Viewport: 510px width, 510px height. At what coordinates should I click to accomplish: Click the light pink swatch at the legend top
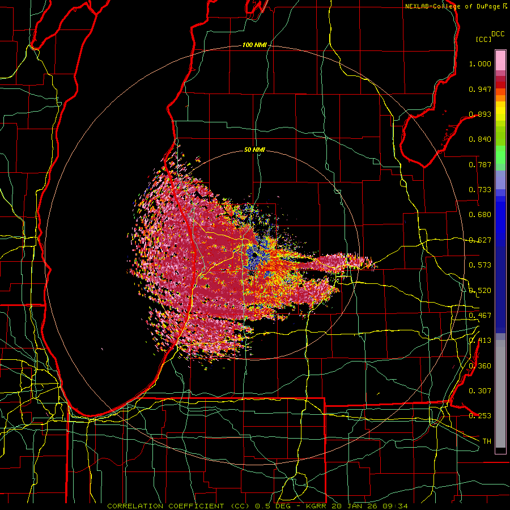500,61
